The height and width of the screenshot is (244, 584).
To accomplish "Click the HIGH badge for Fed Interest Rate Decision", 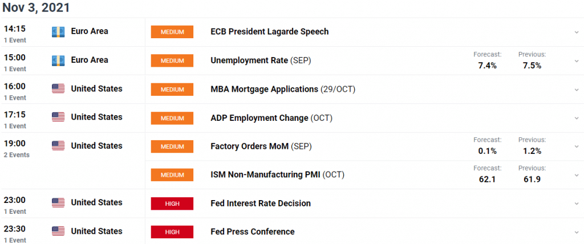I will tap(172, 204).
